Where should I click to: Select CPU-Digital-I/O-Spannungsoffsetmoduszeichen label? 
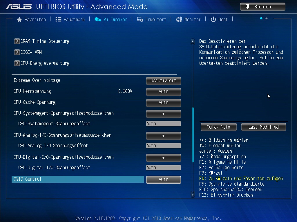pos(64,157)
